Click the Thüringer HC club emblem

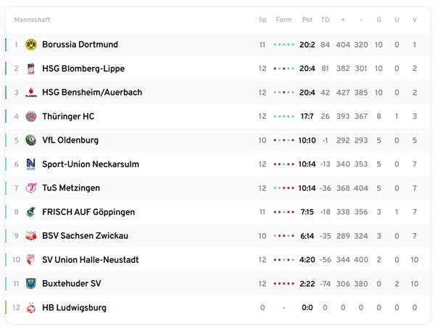30,117
